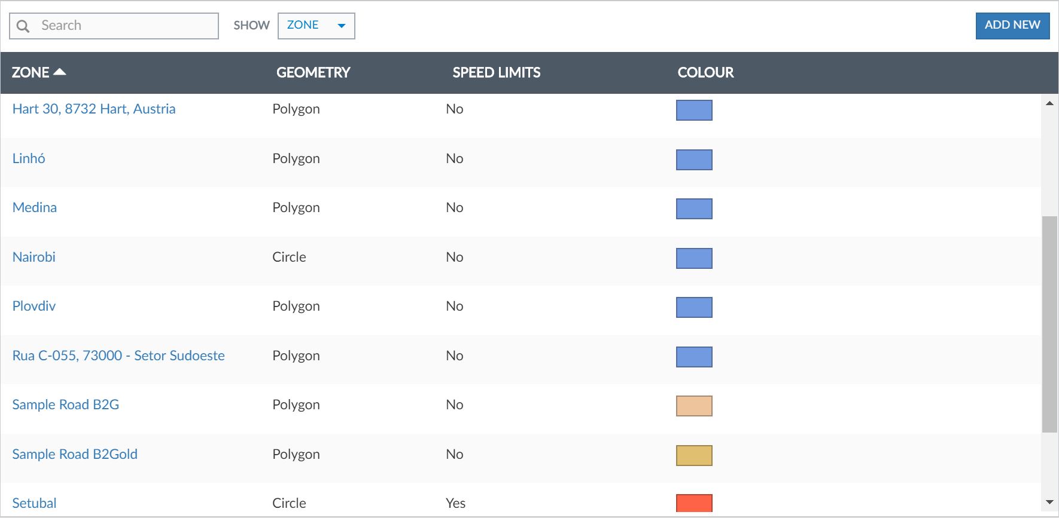Sort by the Speed Limits column header
Image resolution: width=1059 pixels, height=518 pixels.
(496, 72)
